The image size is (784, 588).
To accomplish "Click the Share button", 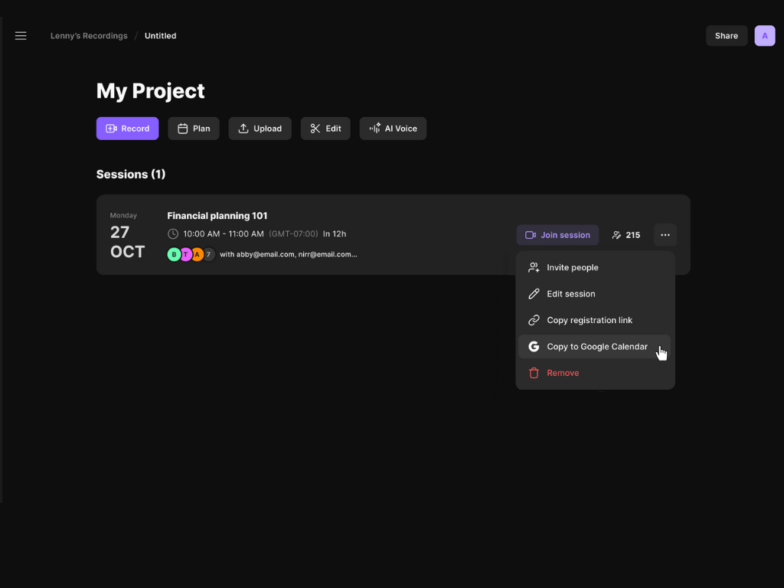I will [726, 36].
